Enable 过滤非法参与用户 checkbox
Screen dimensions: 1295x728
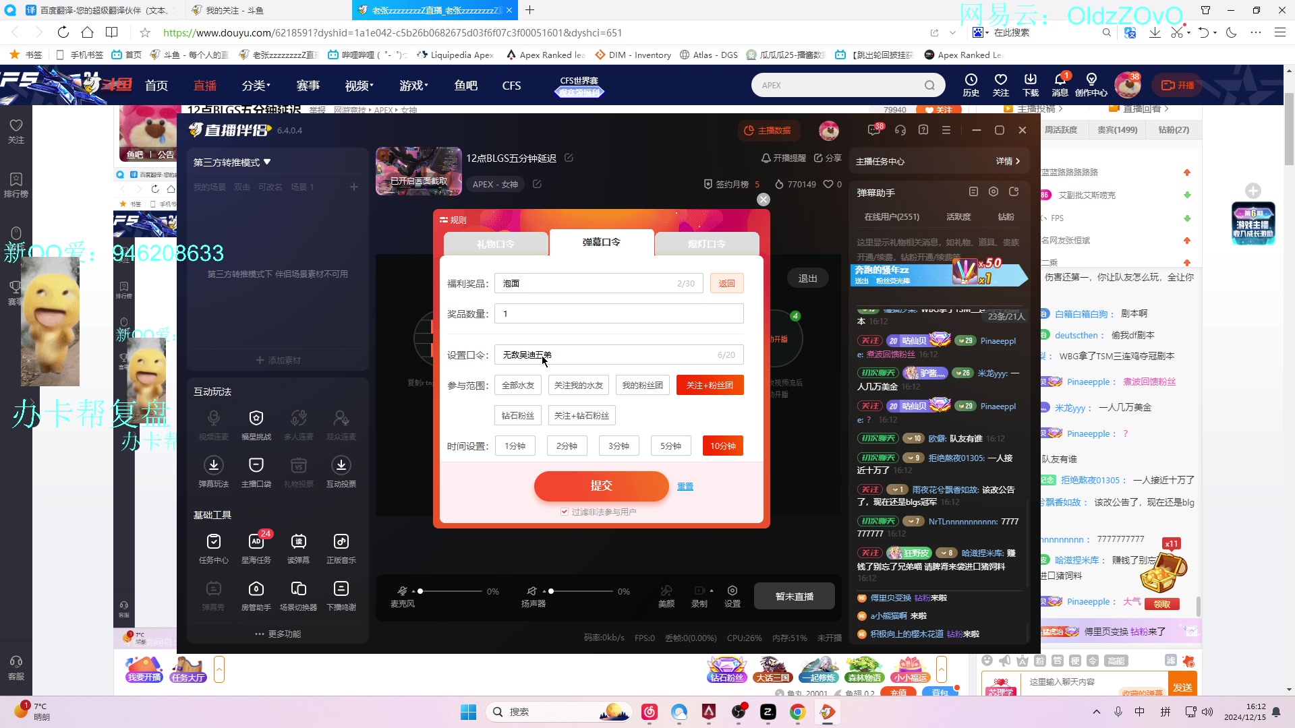point(564,511)
